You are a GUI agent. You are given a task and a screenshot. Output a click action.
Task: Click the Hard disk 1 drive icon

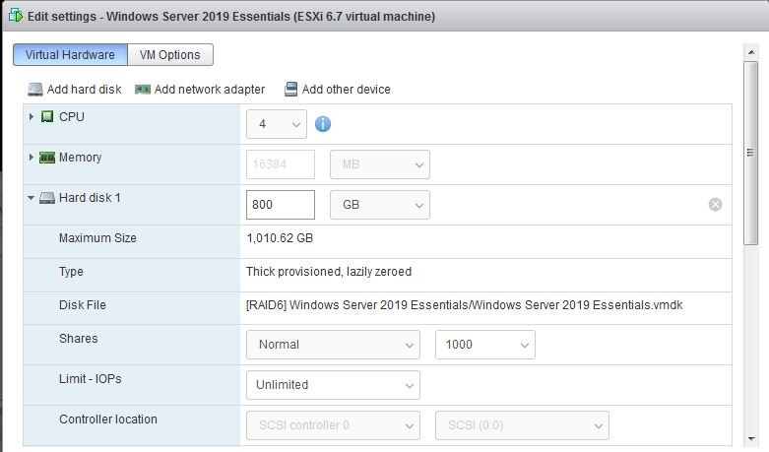click(x=47, y=198)
